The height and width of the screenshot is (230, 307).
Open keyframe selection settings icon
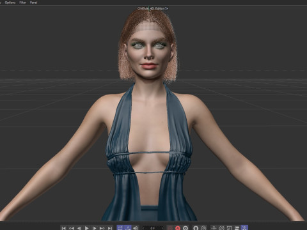coord(185,228)
